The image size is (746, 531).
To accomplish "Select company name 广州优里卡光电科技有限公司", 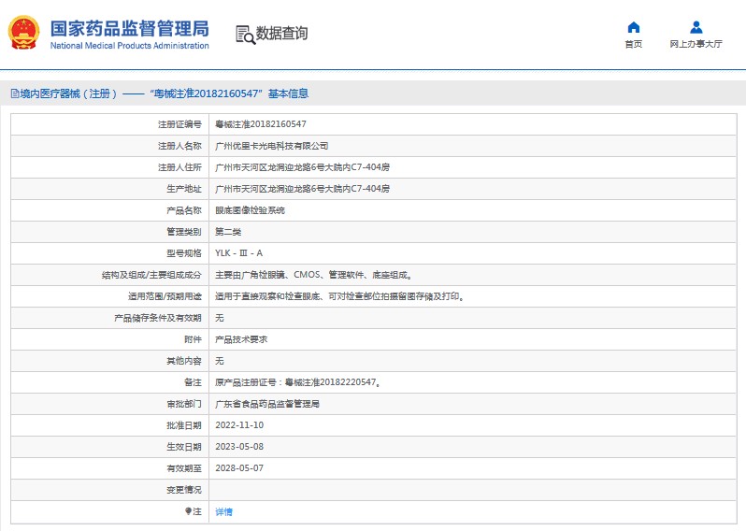I will [x=272, y=146].
